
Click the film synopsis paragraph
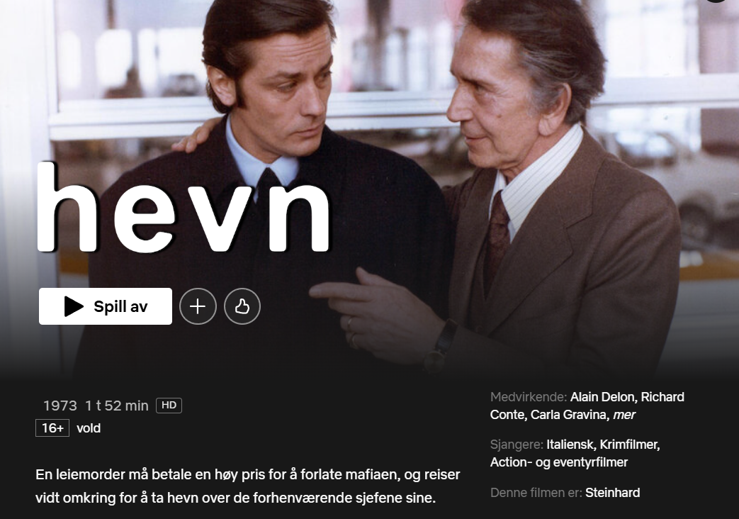[248, 486]
